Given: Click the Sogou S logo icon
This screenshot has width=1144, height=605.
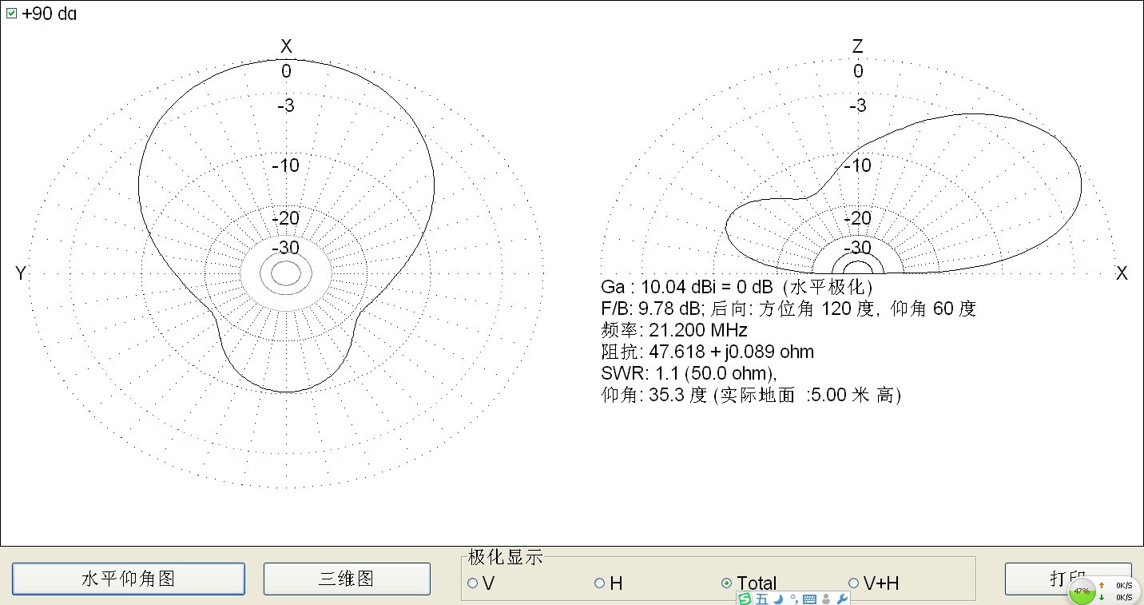Looking at the screenshot, I should 745,599.
